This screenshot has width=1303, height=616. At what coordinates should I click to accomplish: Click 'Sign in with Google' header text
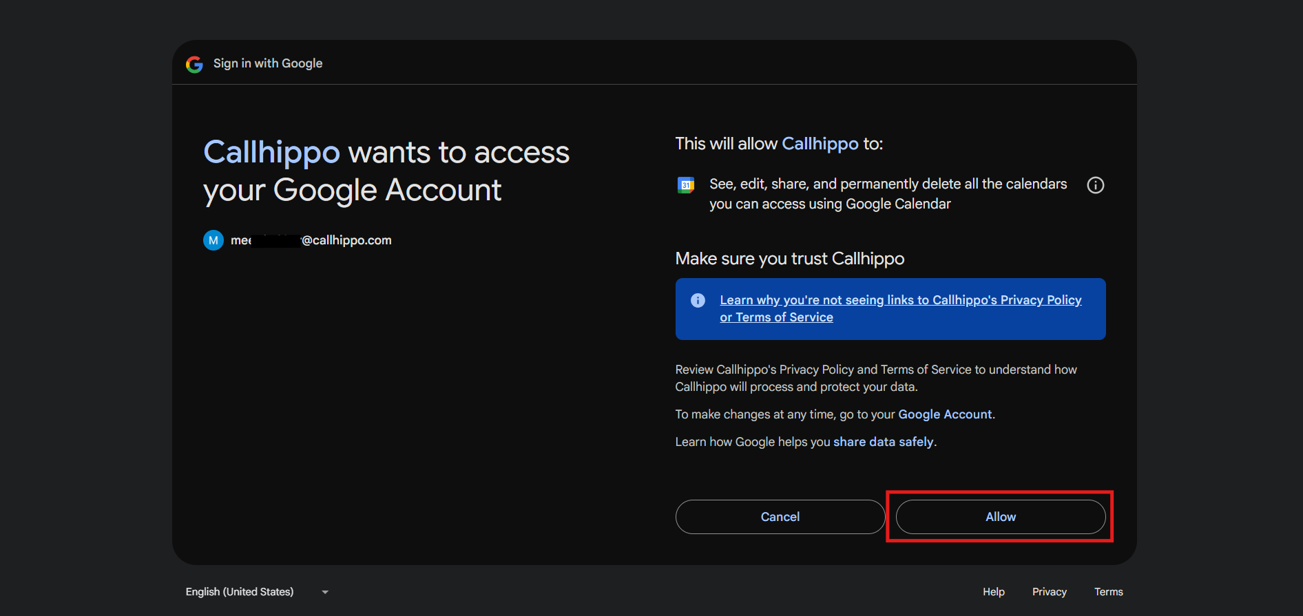click(x=268, y=63)
